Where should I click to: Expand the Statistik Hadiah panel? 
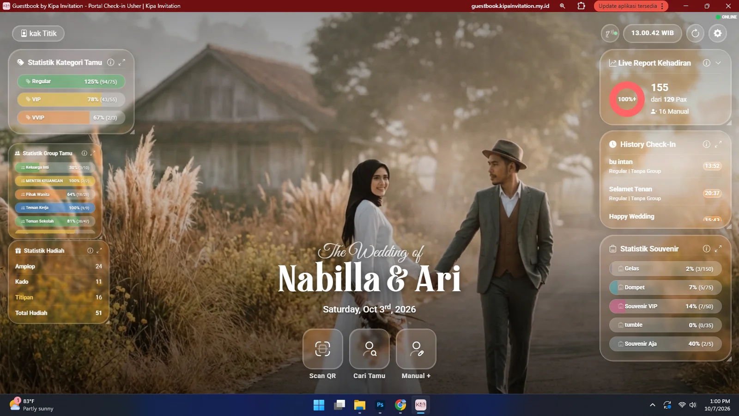coord(99,251)
